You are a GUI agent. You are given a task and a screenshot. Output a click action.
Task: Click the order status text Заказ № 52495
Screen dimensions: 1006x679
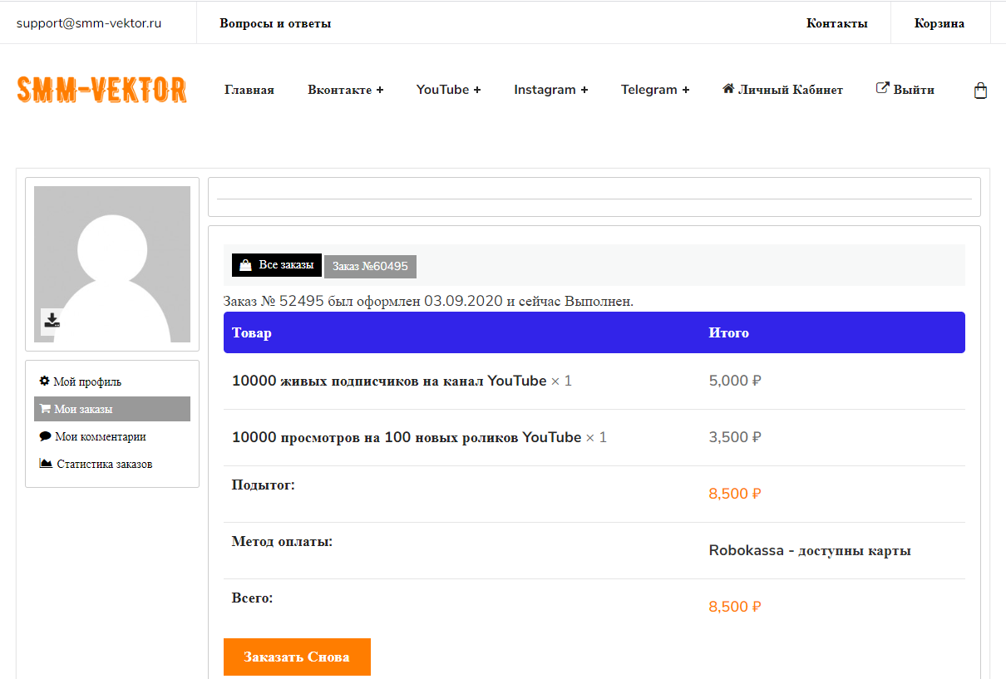pyautogui.click(x=428, y=301)
